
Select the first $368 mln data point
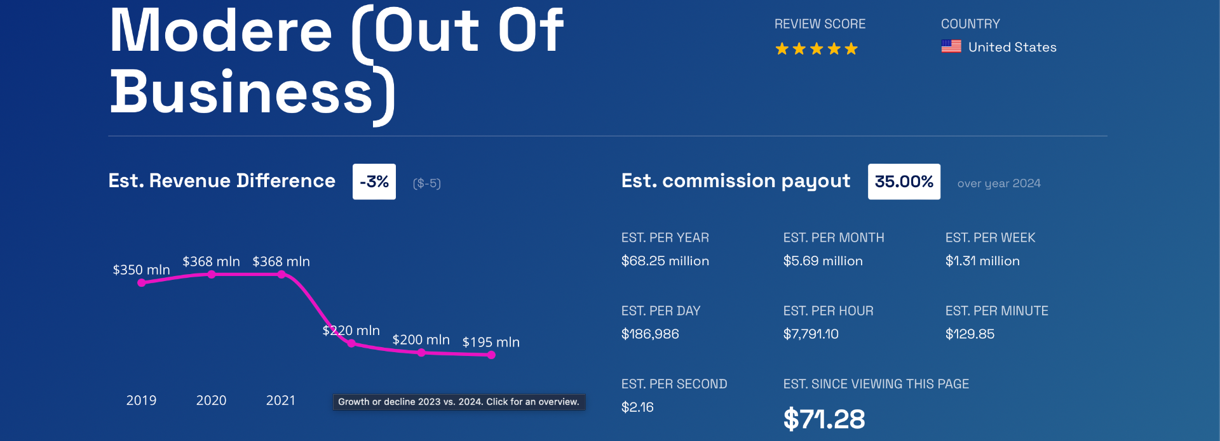point(212,274)
